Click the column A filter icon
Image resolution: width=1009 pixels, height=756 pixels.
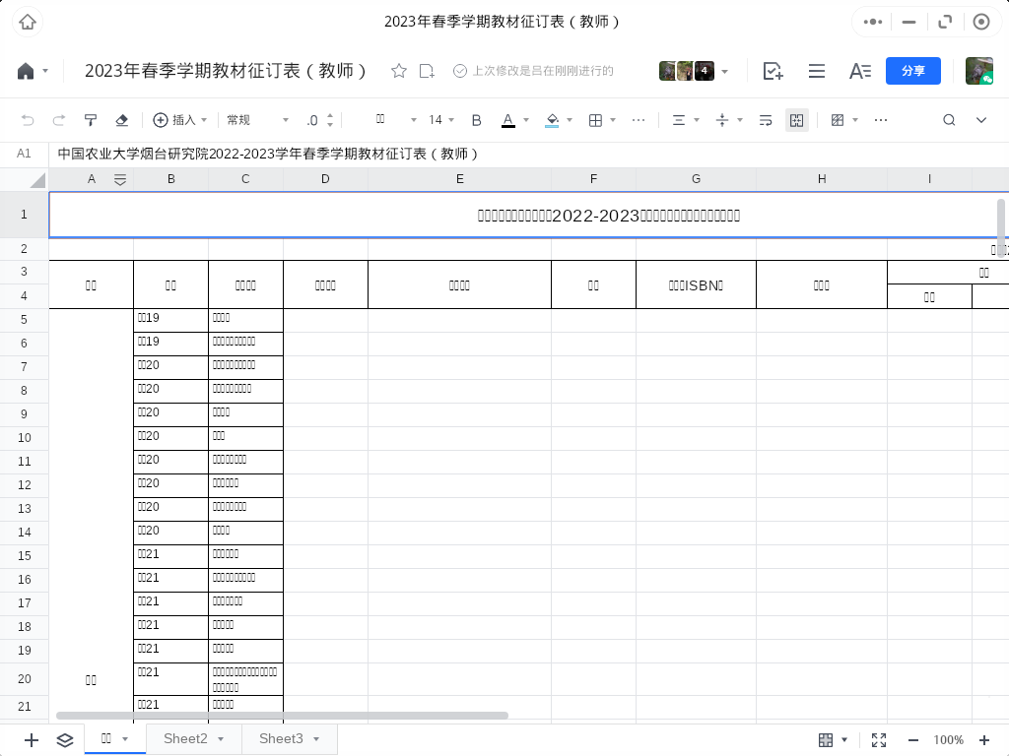click(x=119, y=180)
